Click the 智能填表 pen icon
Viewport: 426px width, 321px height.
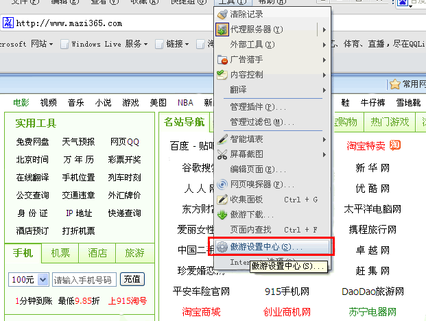tap(222, 139)
